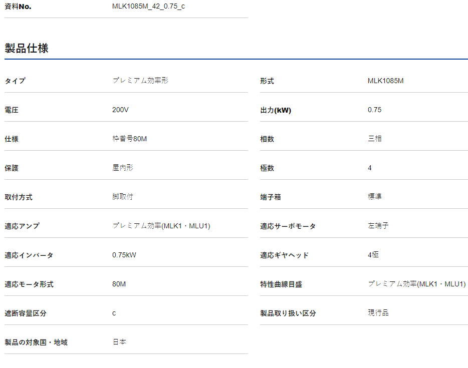Click the プレミアム効率形 value in タイプ row
468x368 pixels.
click(x=140, y=81)
